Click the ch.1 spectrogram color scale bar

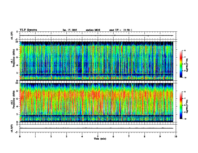click(181, 64)
